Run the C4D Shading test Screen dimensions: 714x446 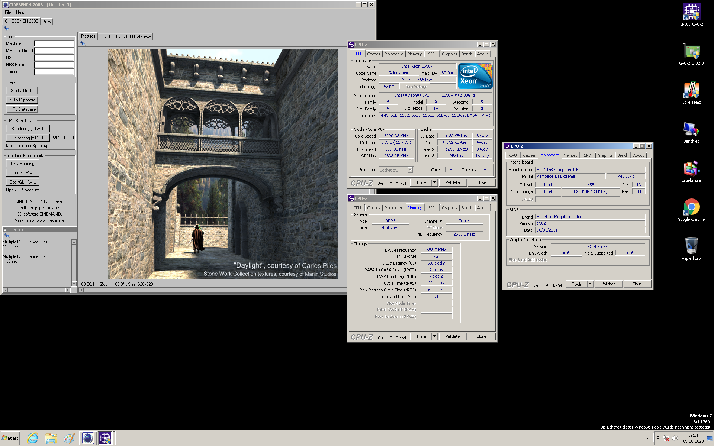pyautogui.click(x=23, y=164)
